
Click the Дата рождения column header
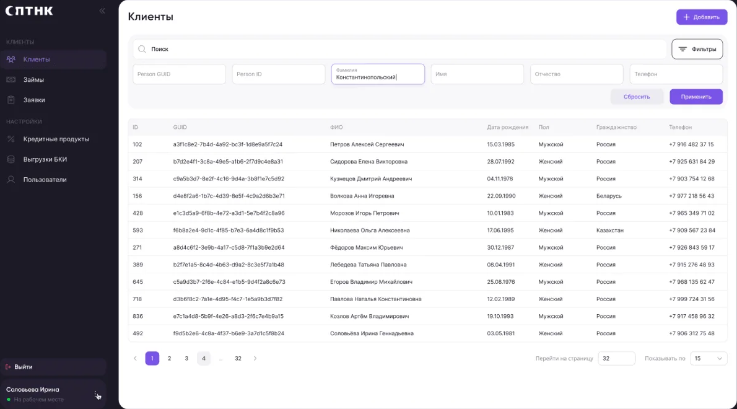pos(508,128)
